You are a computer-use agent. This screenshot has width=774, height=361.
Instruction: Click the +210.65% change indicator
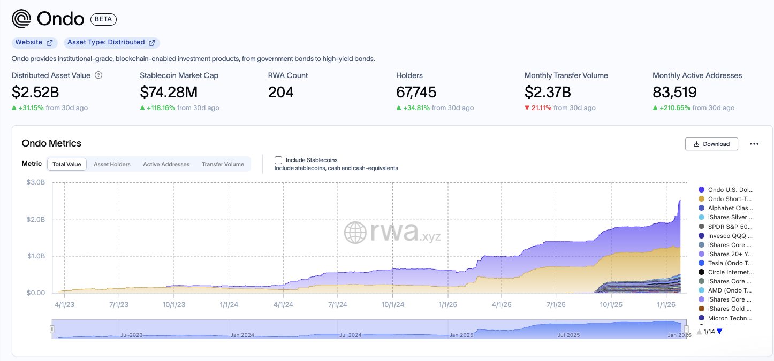[671, 108]
